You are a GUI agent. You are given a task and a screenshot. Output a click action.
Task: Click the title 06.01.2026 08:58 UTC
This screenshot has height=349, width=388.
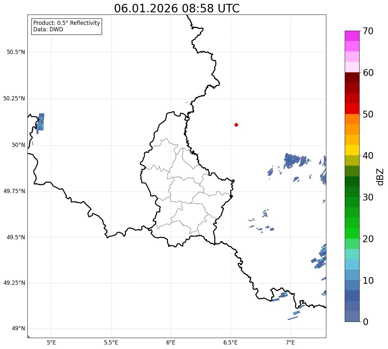[177, 8]
